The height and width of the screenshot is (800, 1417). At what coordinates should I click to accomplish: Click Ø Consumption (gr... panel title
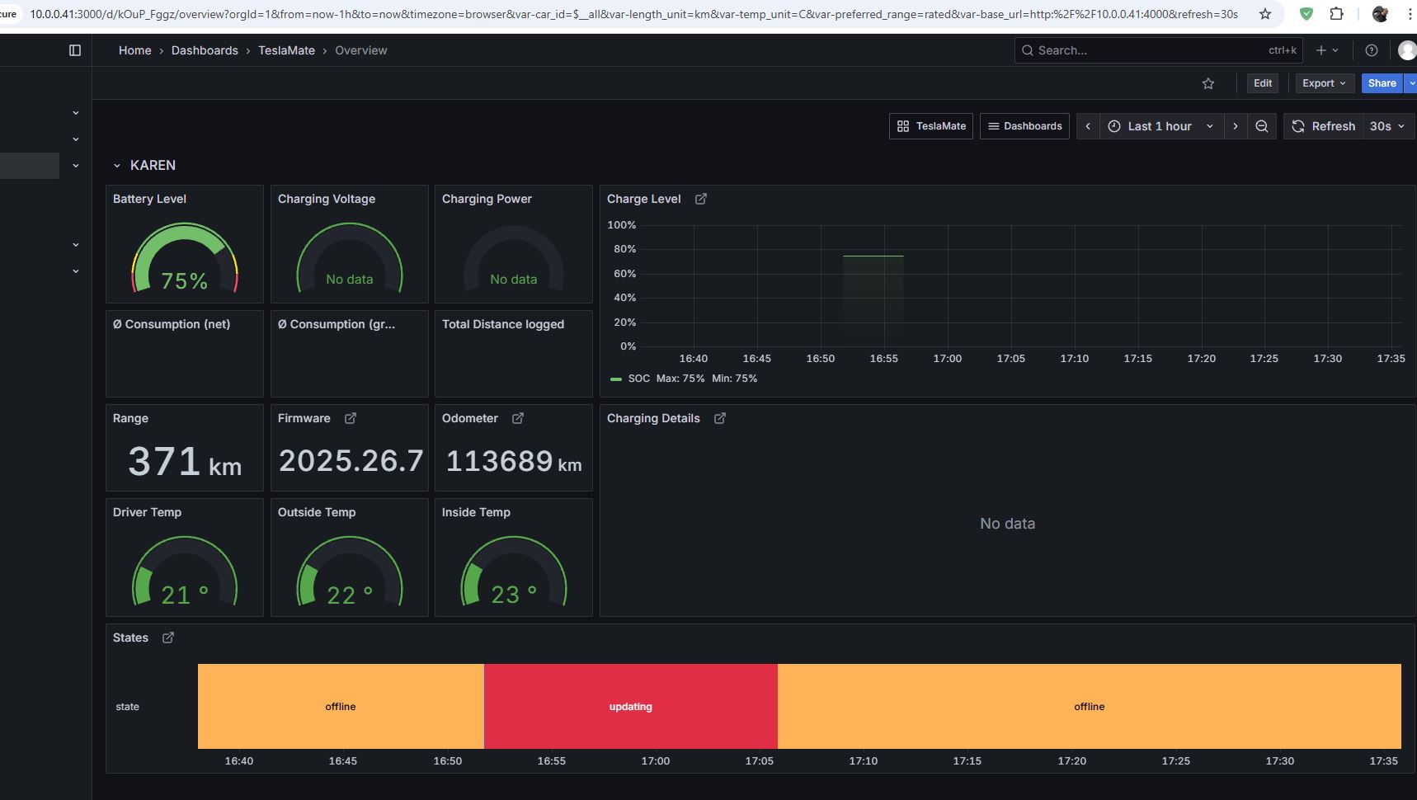(x=337, y=324)
